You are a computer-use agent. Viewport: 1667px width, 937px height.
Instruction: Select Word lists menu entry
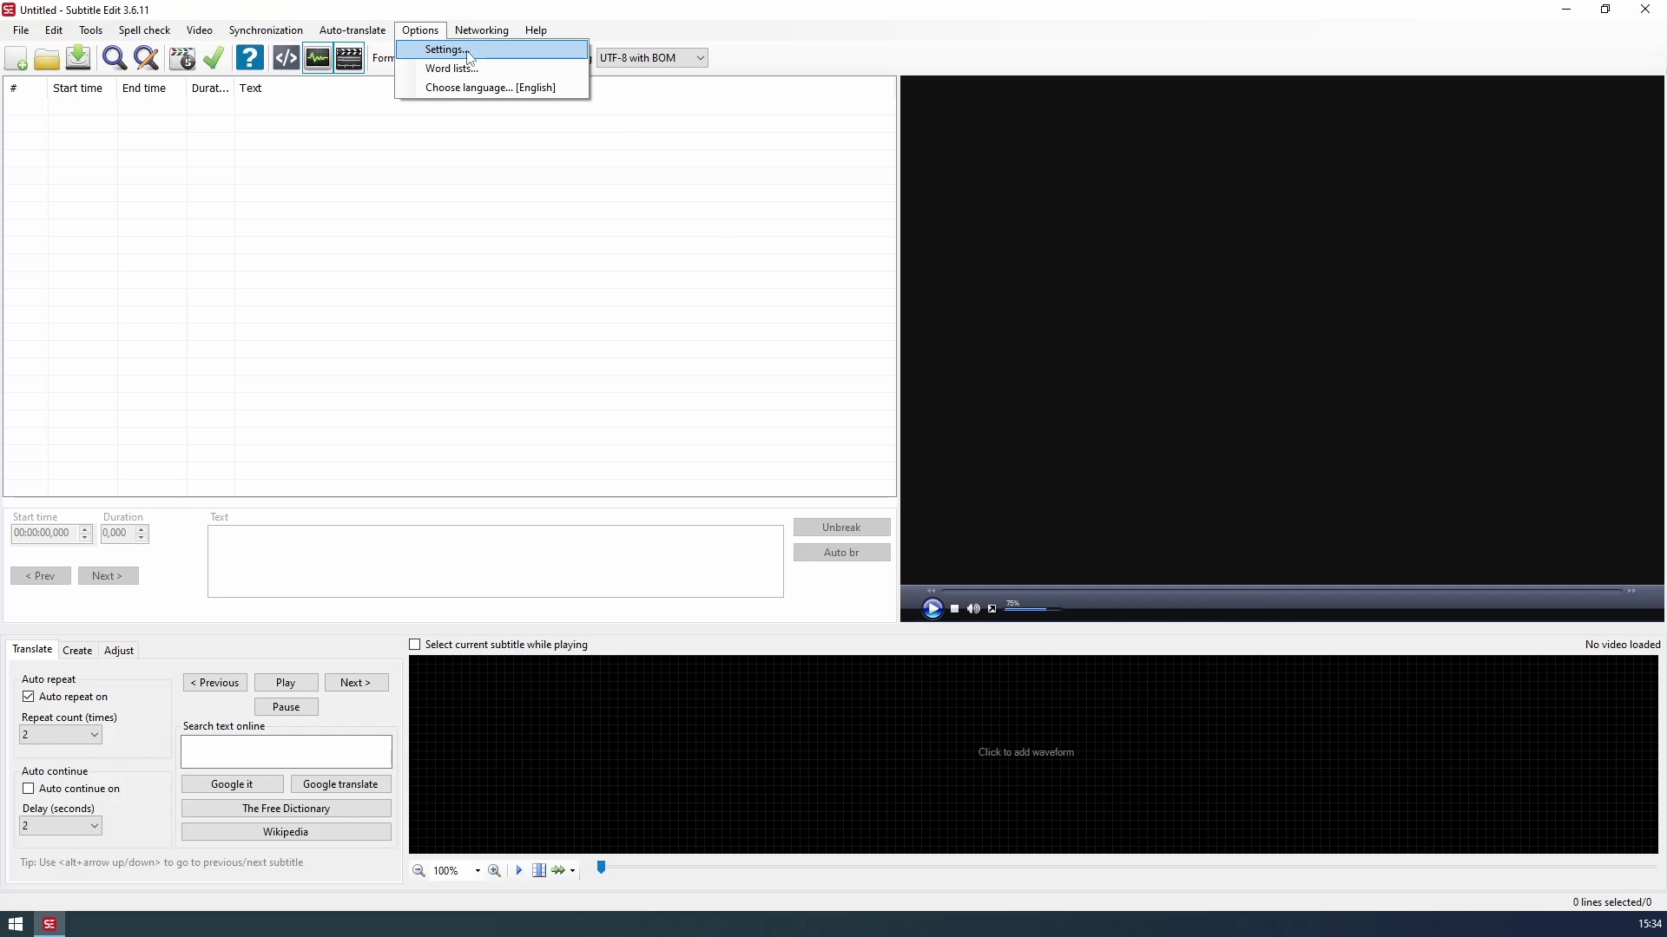coord(451,69)
